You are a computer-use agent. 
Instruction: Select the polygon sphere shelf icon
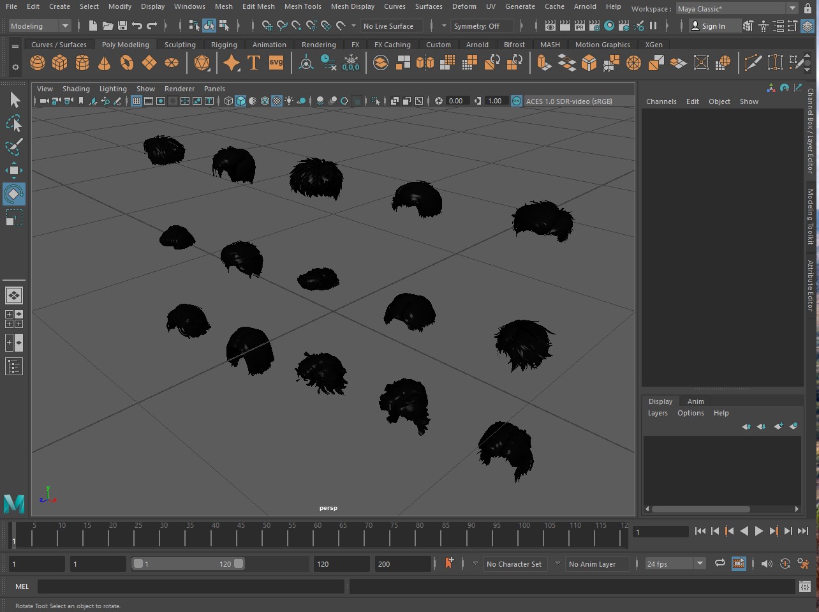pyautogui.click(x=38, y=63)
